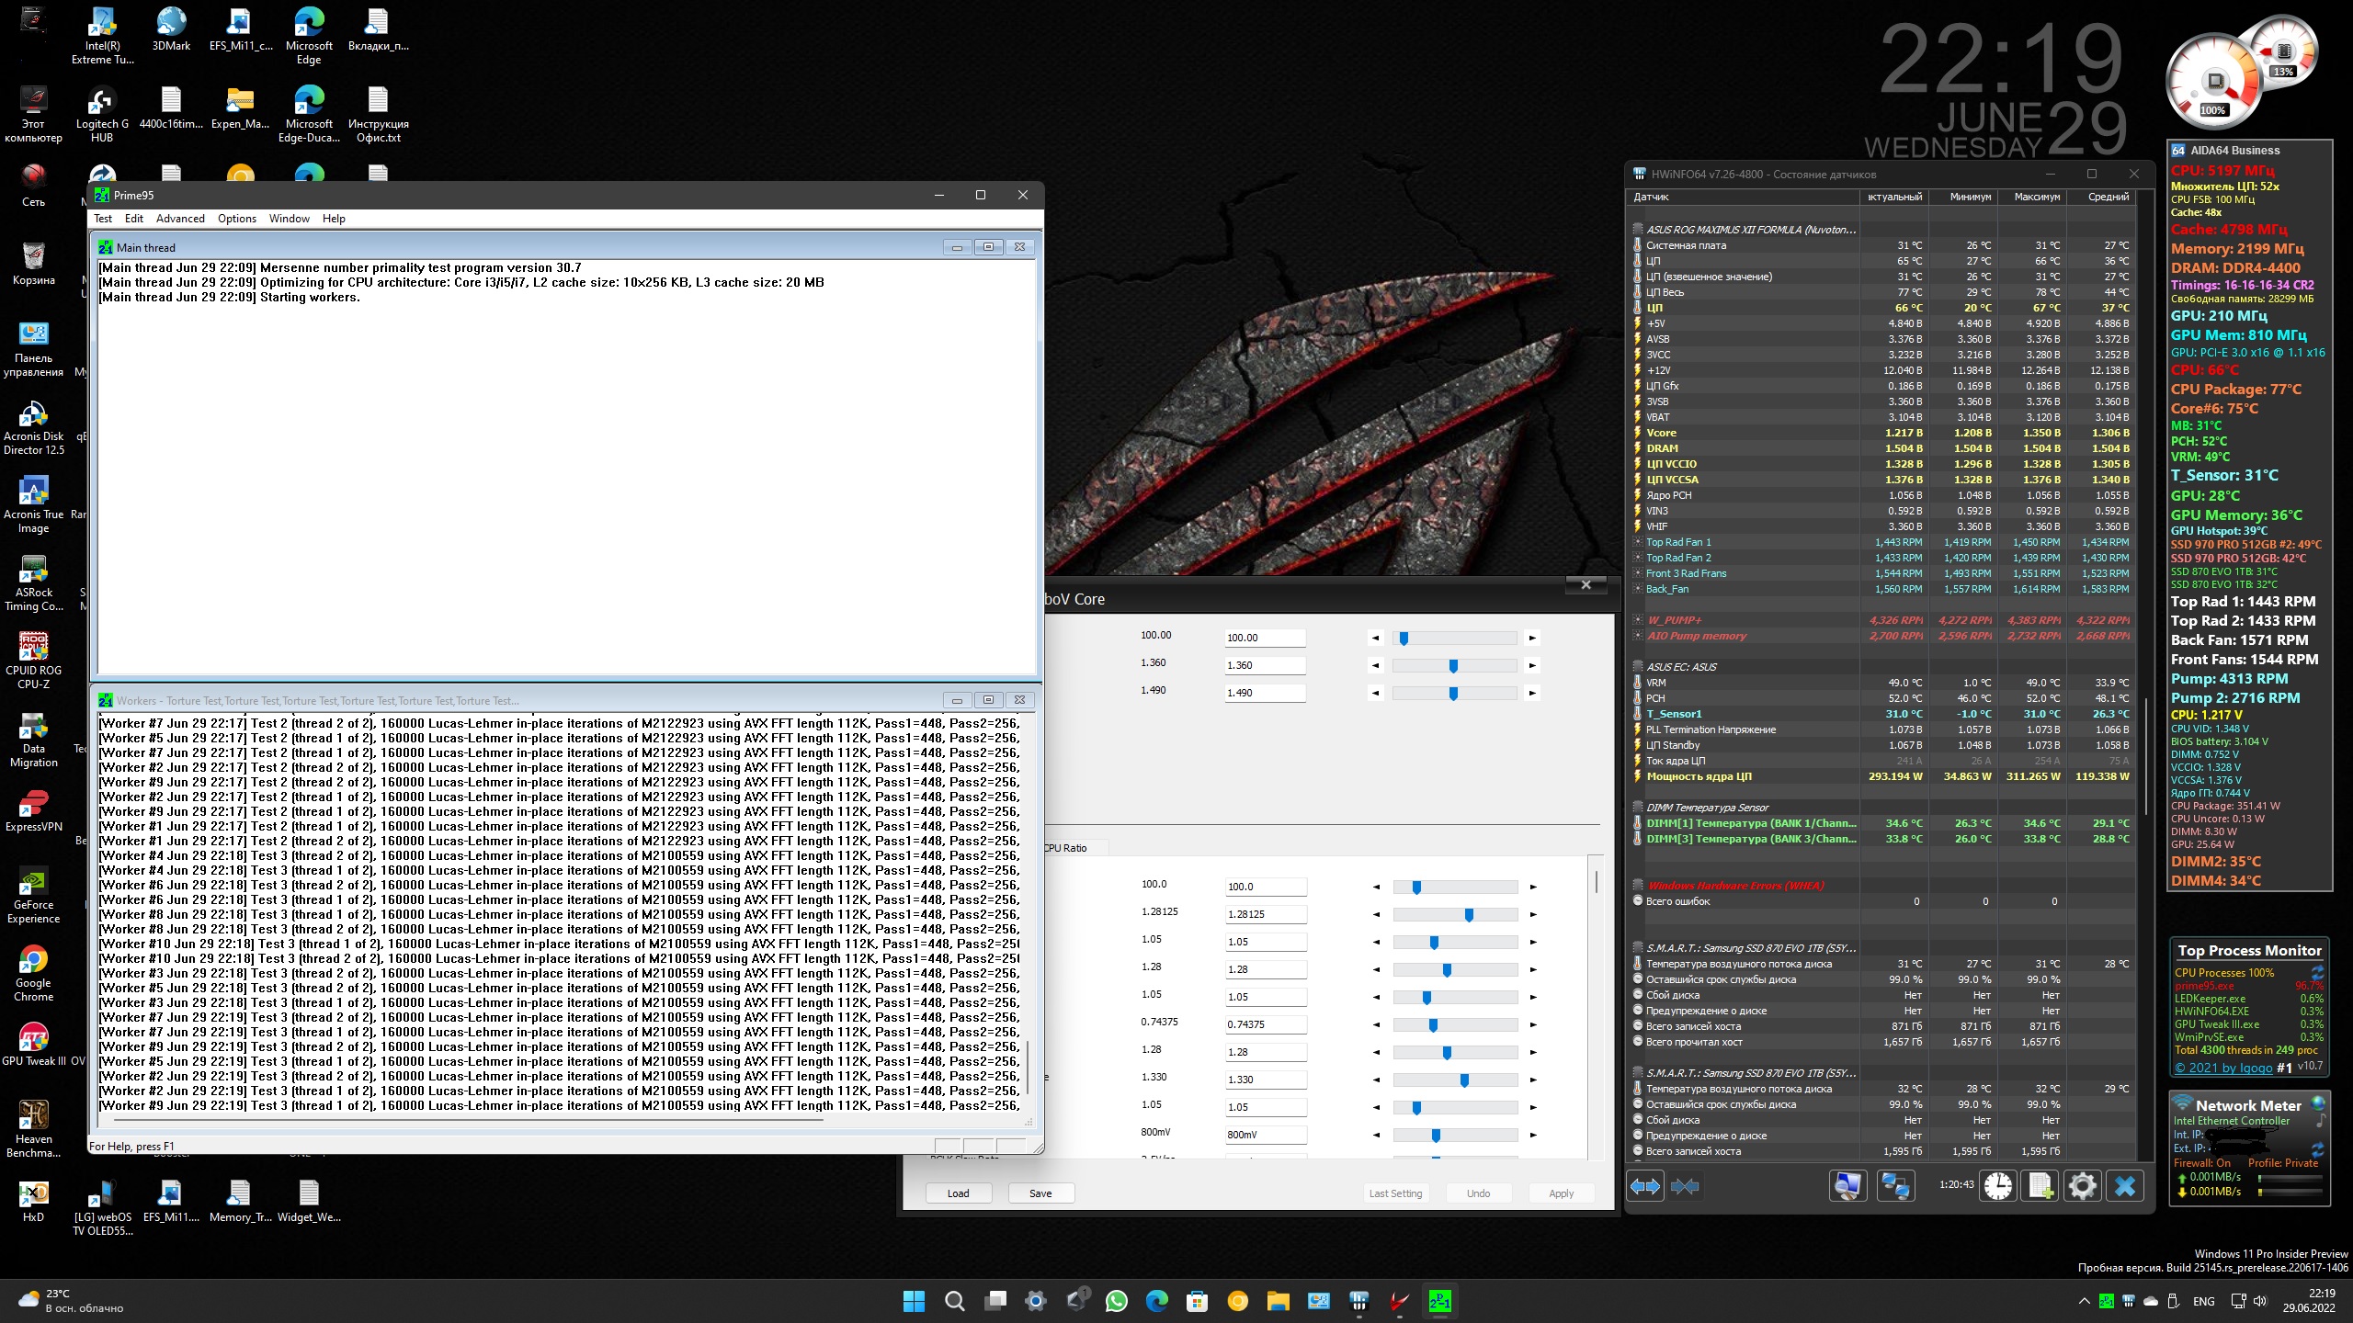The image size is (2353, 1323).
Task: Show hidden system tray icons chevron
Action: (2083, 1301)
